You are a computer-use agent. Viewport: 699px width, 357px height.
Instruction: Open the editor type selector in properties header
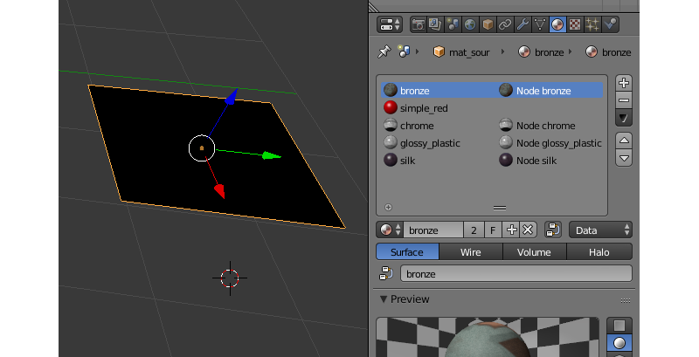click(x=390, y=24)
